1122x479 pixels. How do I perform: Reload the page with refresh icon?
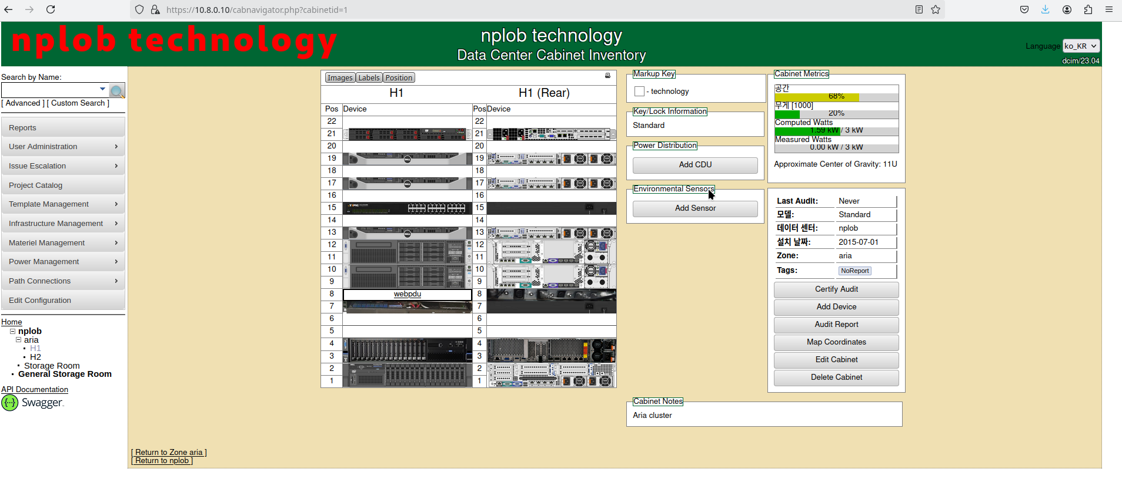point(51,9)
